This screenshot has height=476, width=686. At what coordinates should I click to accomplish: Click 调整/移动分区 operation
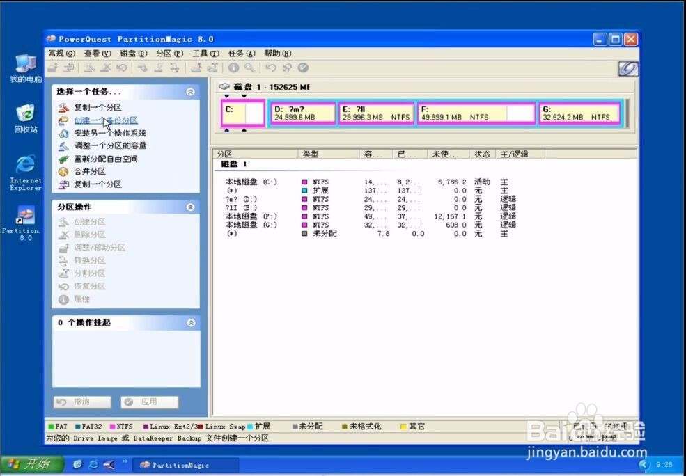click(x=100, y=248)
